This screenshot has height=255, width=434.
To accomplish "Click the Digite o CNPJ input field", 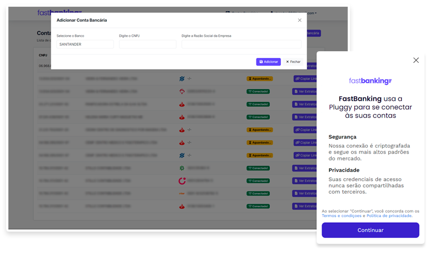I will [147, 45].
